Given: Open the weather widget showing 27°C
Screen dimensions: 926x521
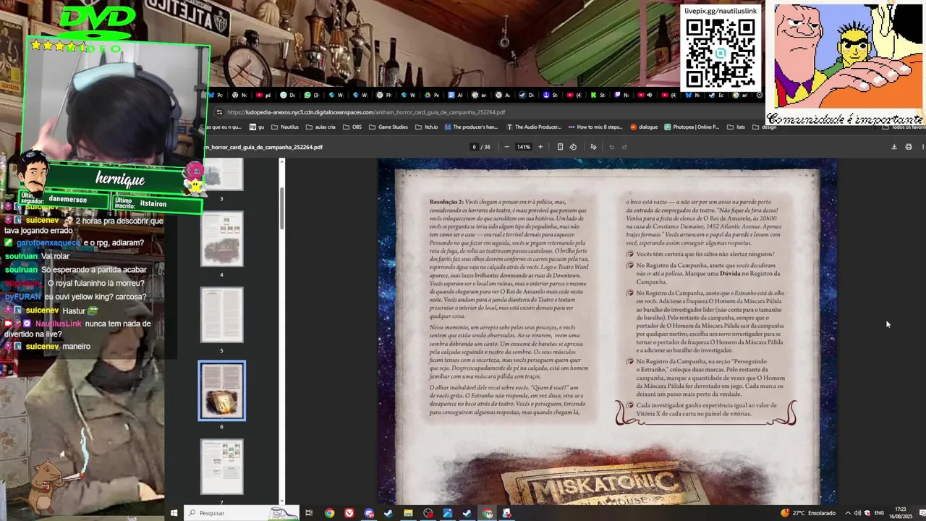Looking at the screenshot, I should point(808,513).
